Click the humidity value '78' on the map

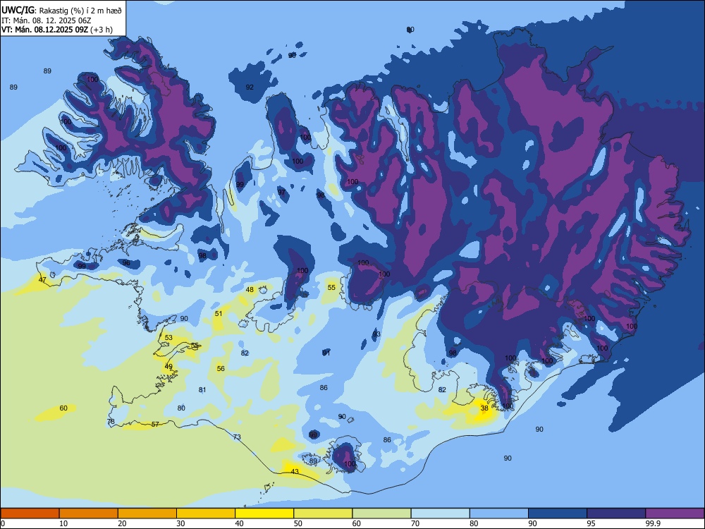111,422
